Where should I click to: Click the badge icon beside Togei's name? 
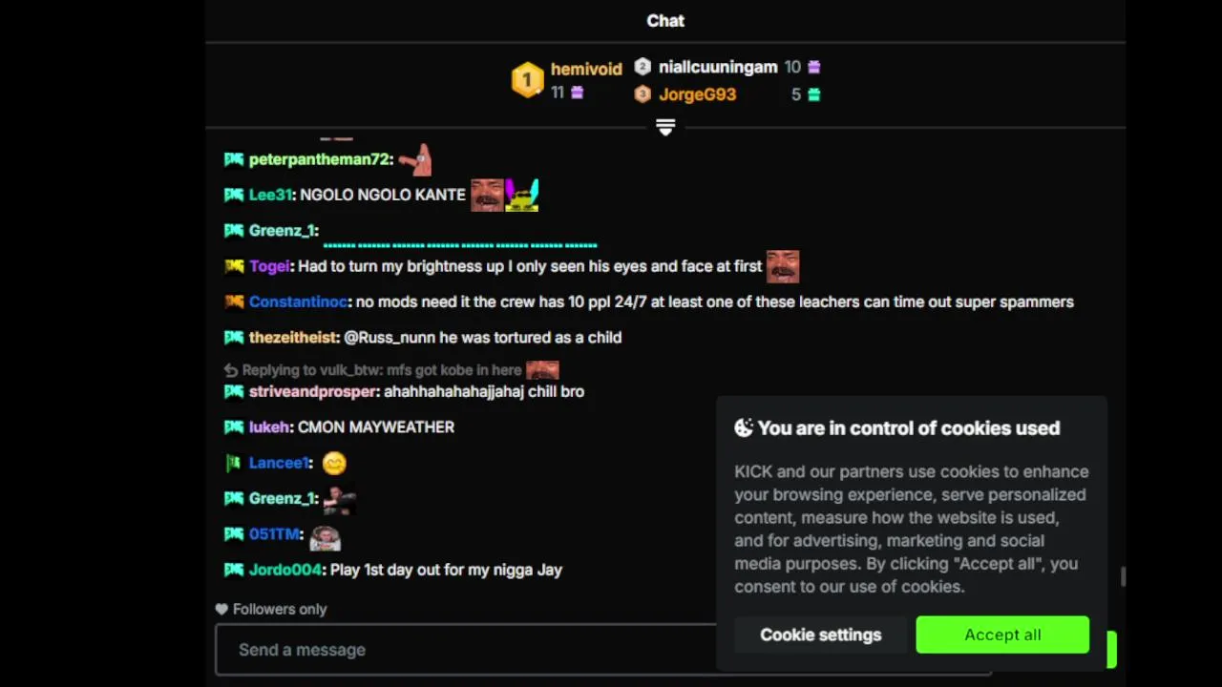click(234, 266)
